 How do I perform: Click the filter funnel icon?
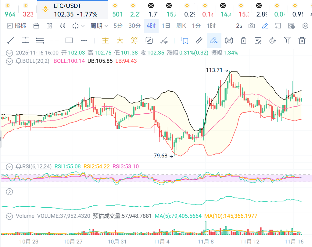[287, 40]
